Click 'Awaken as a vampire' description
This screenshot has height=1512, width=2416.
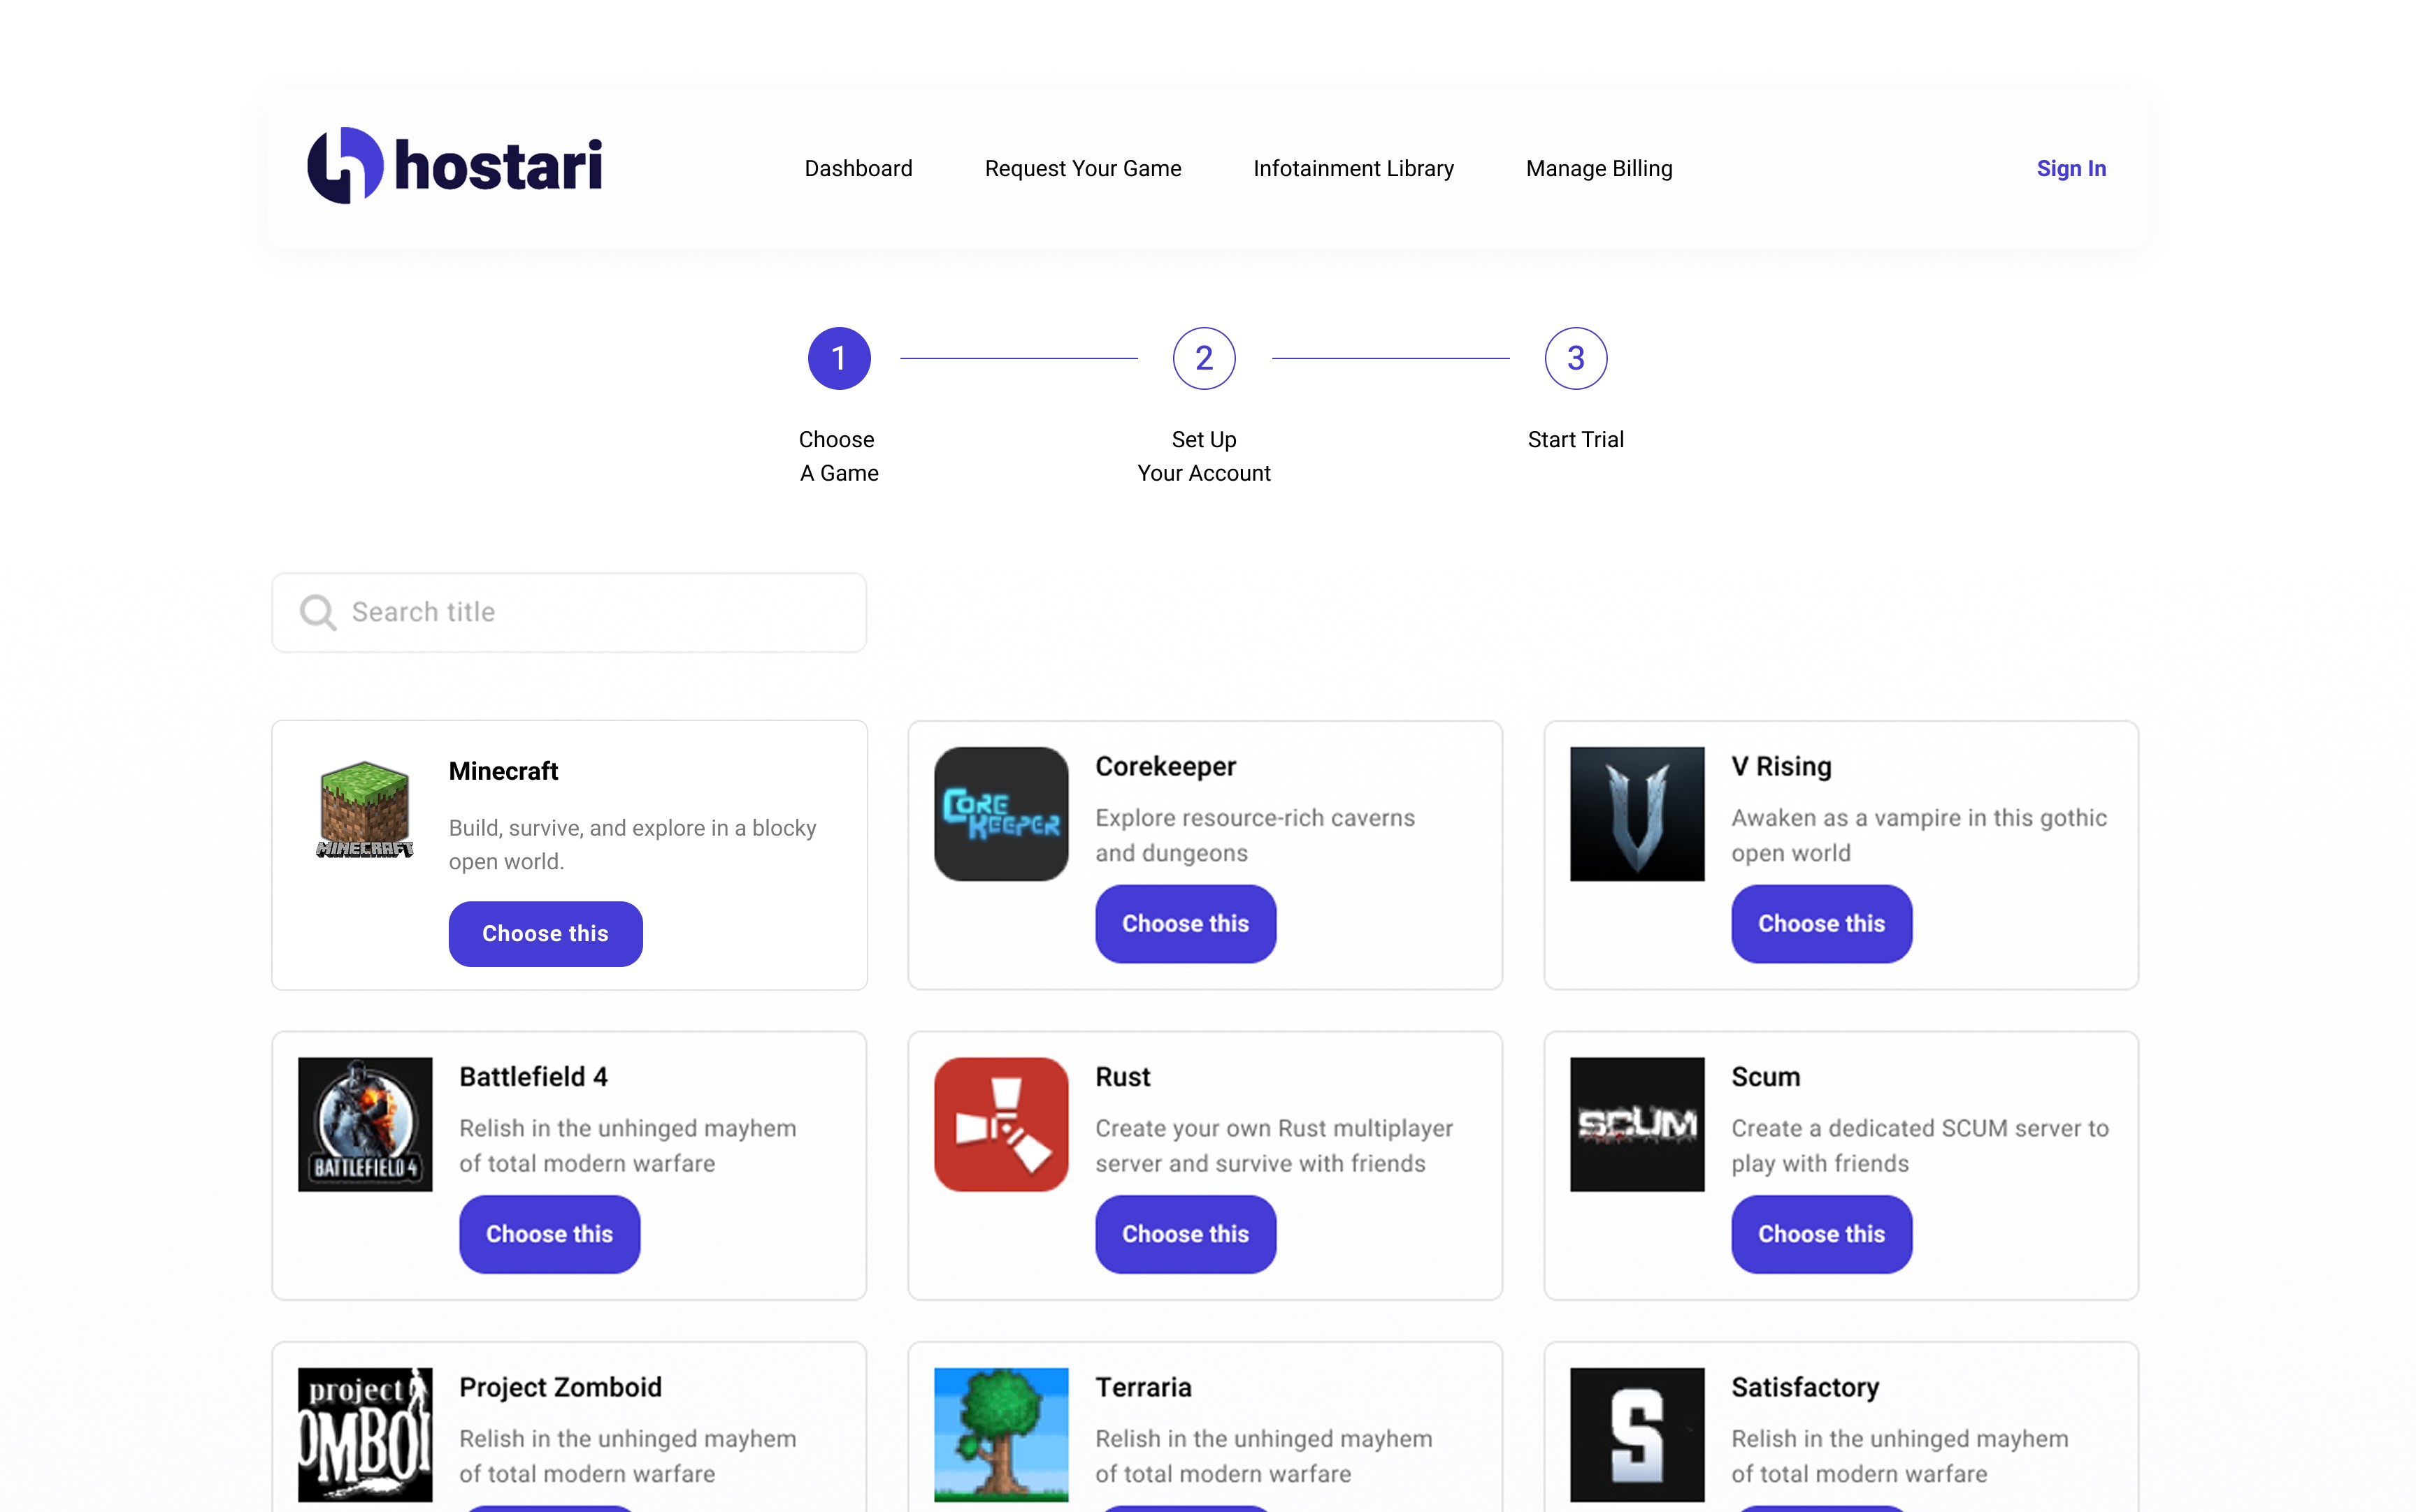pos(1919,835)
